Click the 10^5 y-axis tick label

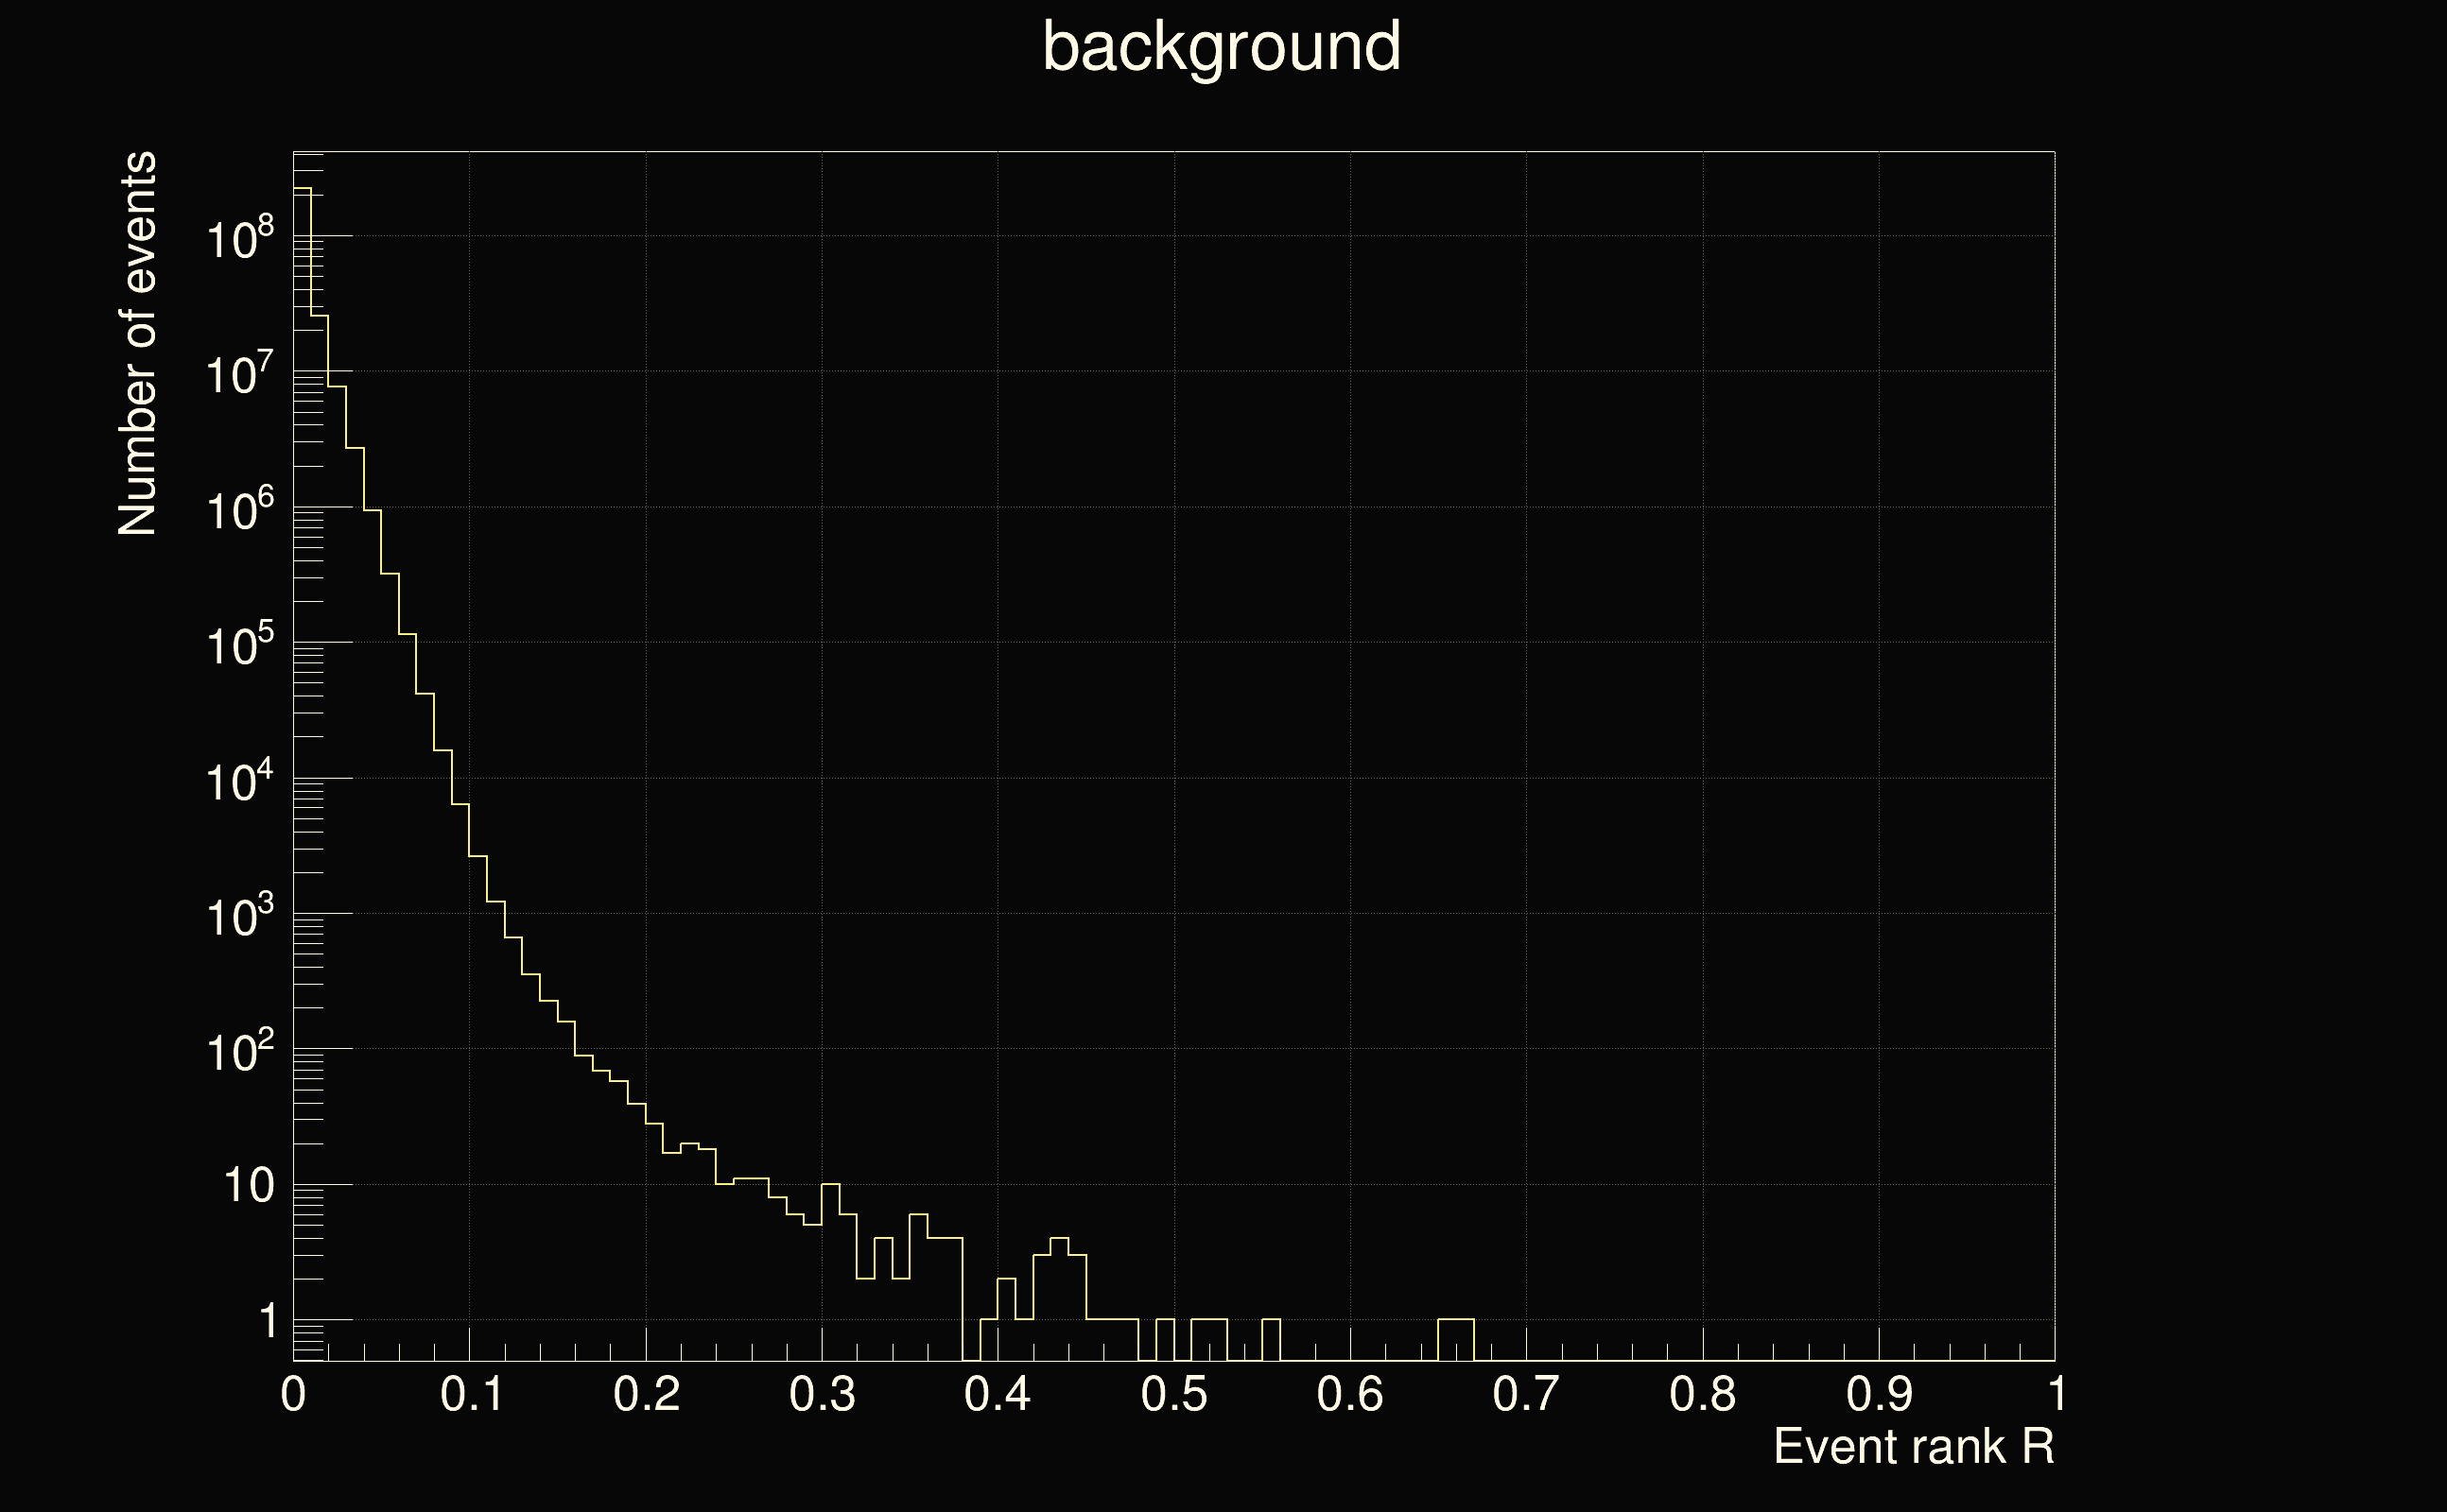(x=239, y=646)
